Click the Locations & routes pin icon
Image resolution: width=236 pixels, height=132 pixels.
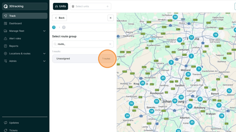(5, 54)
